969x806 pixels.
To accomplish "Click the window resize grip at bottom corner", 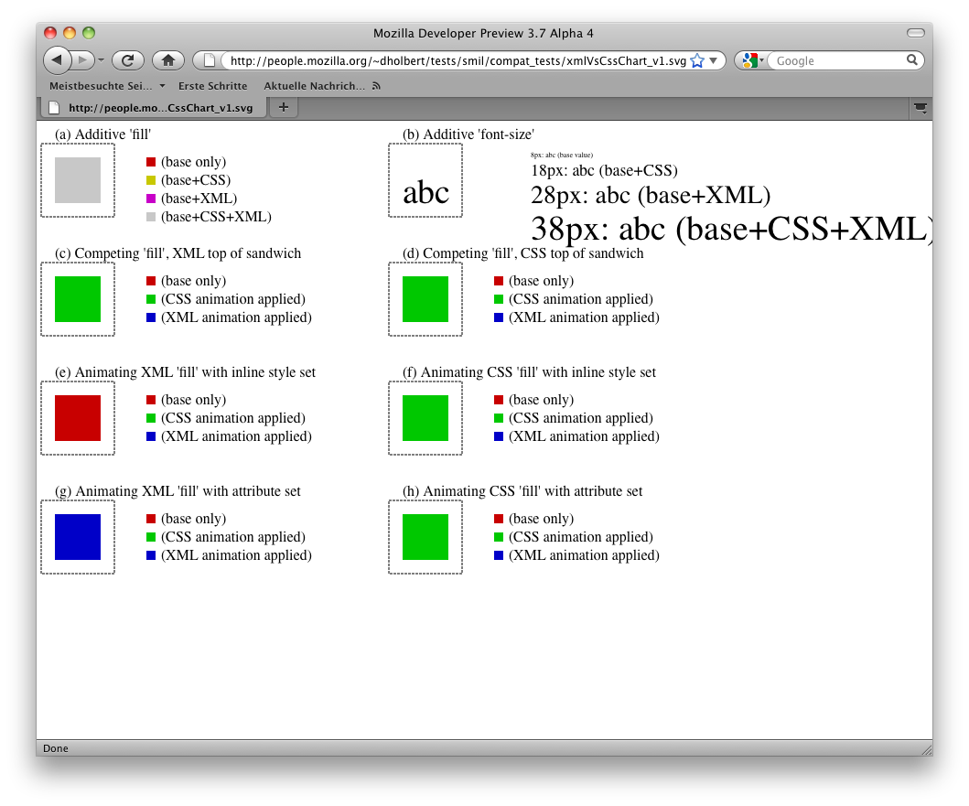I will click(x=926, y=749).
